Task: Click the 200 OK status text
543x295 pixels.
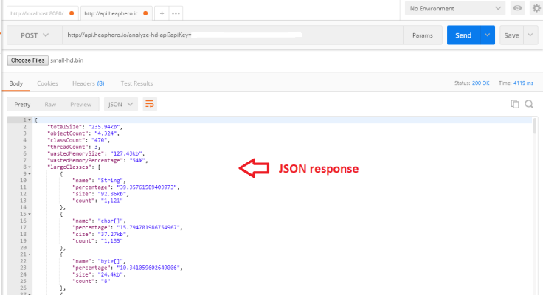Action: click(x=481, y=83)
